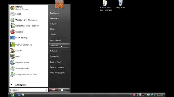Show hidden system tray icons arrow
This screenshot has width=174, height=97.
point(131,95)
